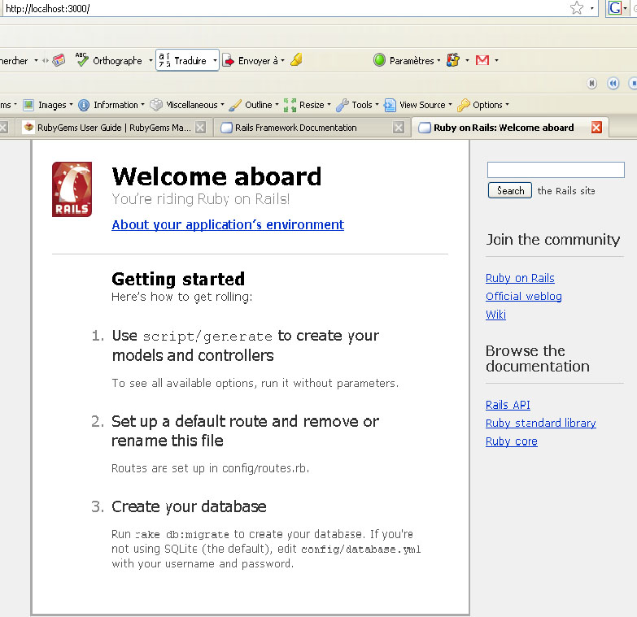Click the Options key icon

(x=463, y=105)
